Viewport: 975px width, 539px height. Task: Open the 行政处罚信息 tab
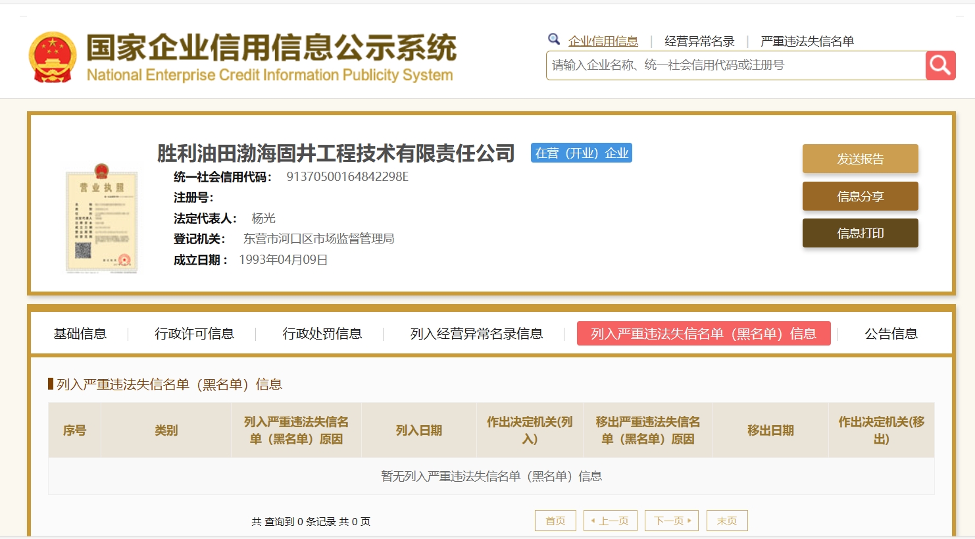pyautogui.click(x=322, y=334)
